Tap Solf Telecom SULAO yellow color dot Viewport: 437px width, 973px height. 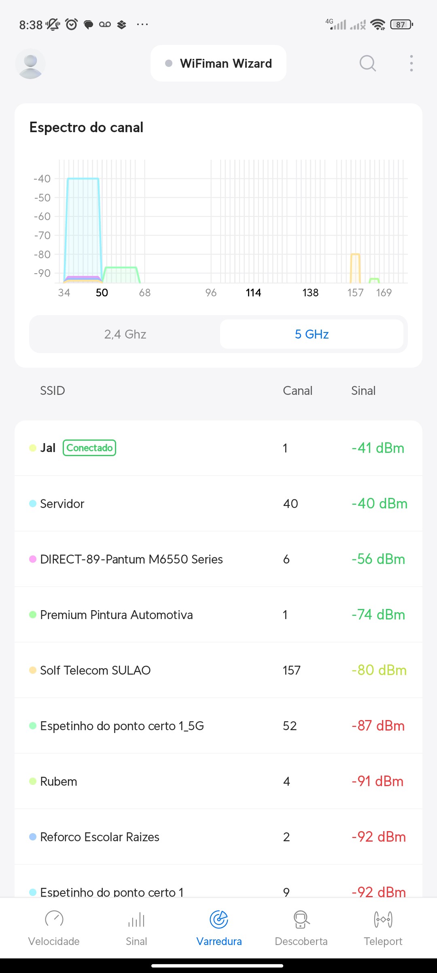pos(33,670)
